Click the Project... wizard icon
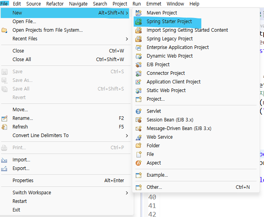 [138, 99]
